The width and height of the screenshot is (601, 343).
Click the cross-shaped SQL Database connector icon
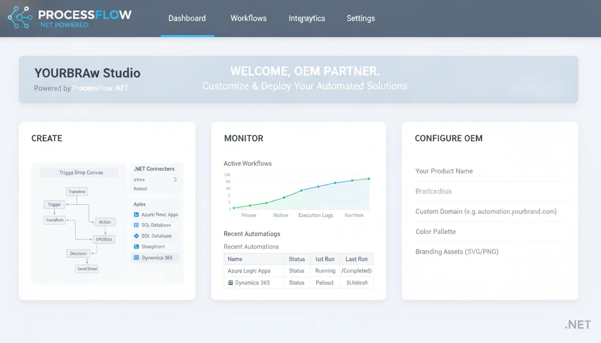pos(136,236)
